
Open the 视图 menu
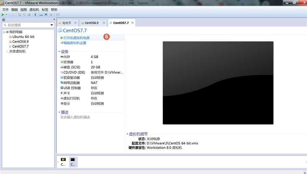point(23,10)
